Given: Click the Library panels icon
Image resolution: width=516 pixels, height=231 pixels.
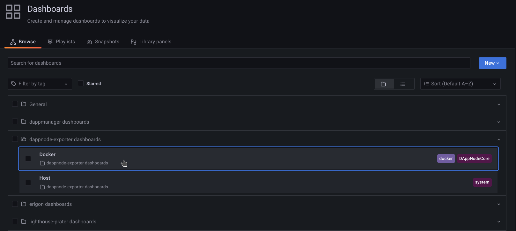Looking at the screenshot, I should tap(134, 42).
